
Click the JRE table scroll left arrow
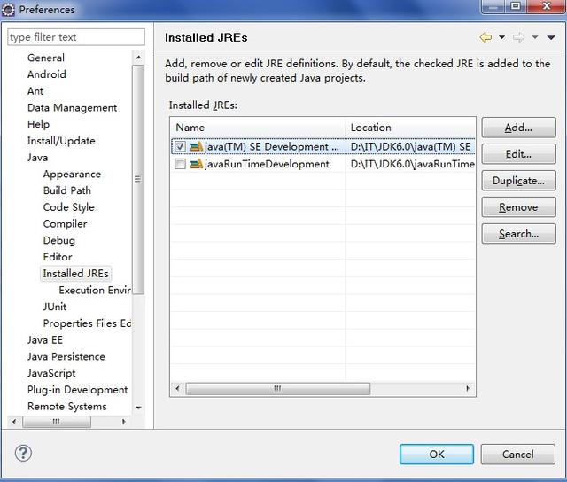pyautogui.click(x=177, y=389)
